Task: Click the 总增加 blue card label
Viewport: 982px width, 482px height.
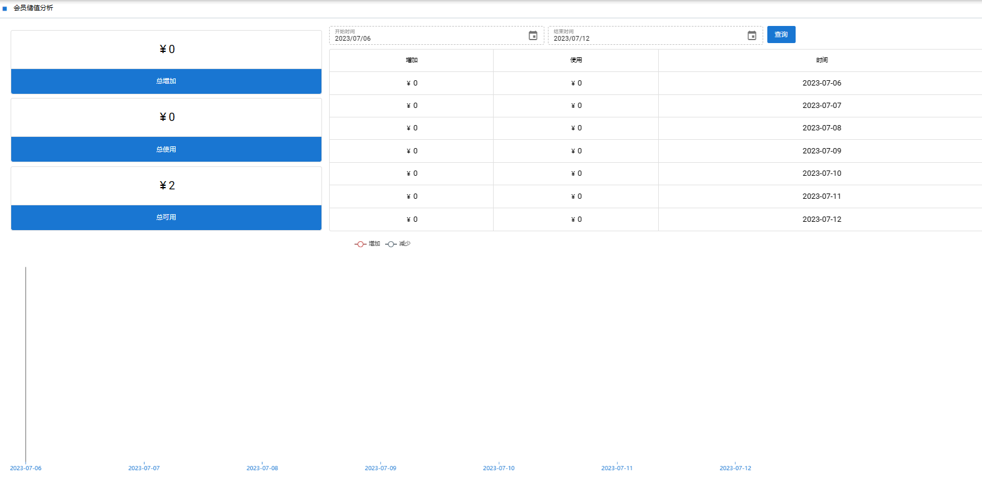Action: click(166, 81)
